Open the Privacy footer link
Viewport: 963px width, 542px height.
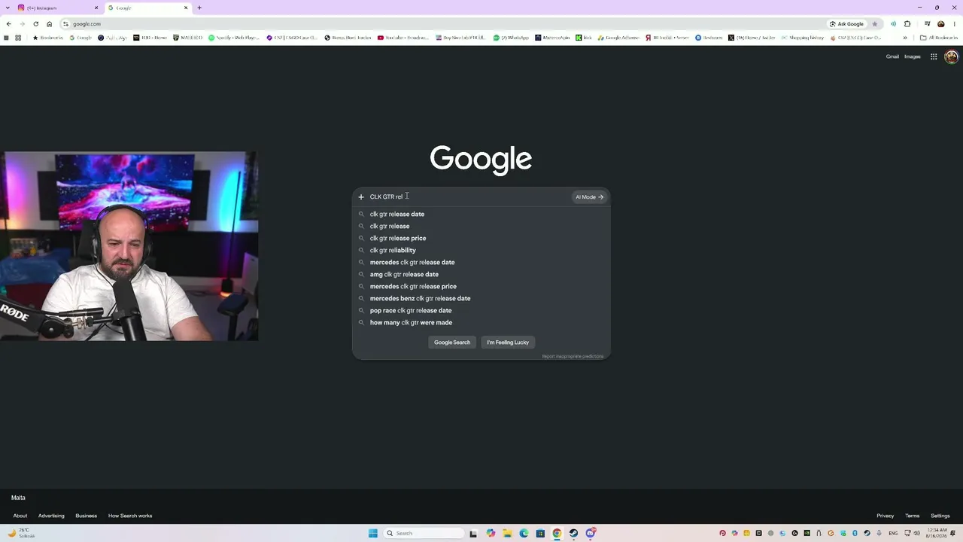coord(886,516)
